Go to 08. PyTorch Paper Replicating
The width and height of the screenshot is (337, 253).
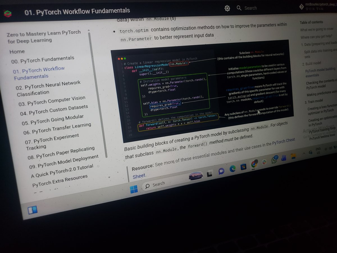pyautogui.click(x=61, y=153)
